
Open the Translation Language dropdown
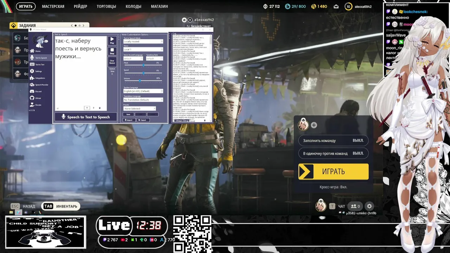click(143, 100)
